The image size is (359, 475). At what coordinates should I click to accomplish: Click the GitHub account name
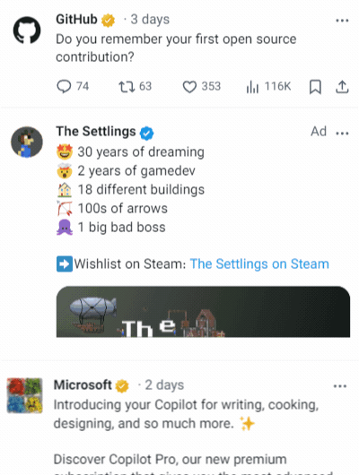(x=76, y=20)
